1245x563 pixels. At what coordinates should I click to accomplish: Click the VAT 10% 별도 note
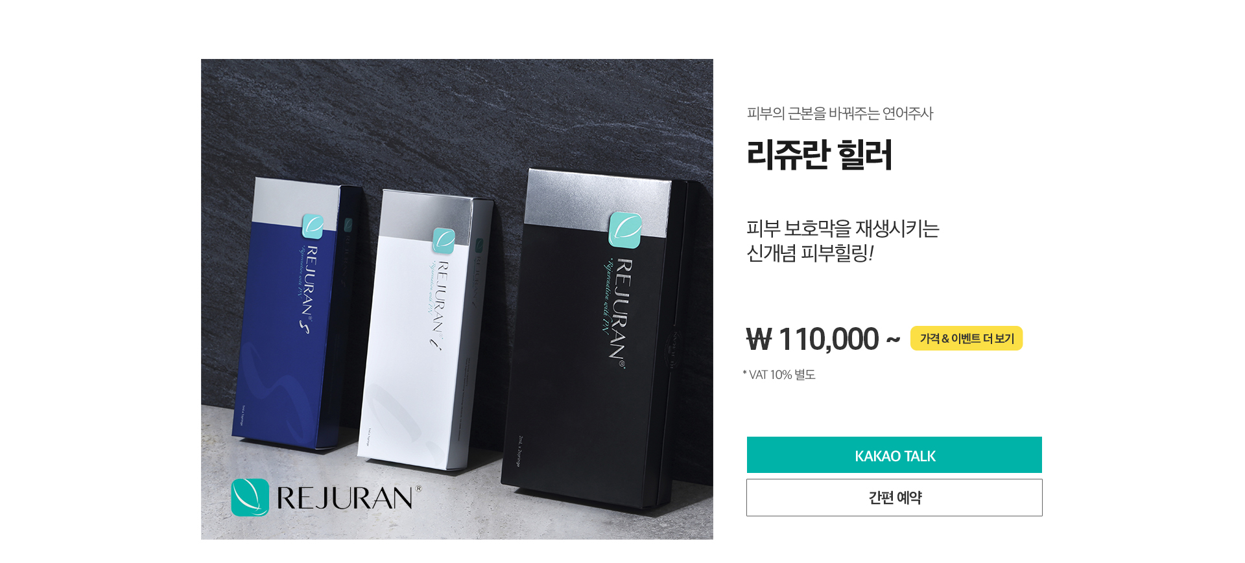pos(779,374)
